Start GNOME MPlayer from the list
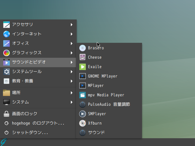Image resolution: width=195 pixels, height=146 pixels. [x=109, y=76]
